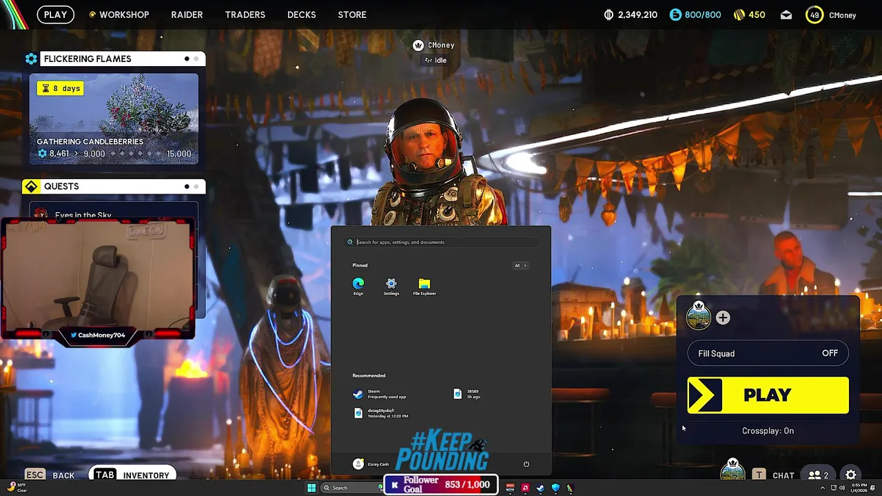The width and height of the screenshot is (882, 496).
Task: Open the RAIDER tab
Action: (187, 14)
